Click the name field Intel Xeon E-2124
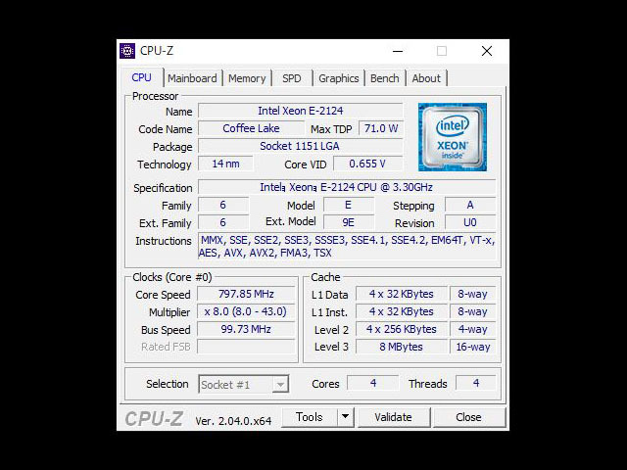The height and width of the screenshot is (470, 627). [x=301, y=111]
